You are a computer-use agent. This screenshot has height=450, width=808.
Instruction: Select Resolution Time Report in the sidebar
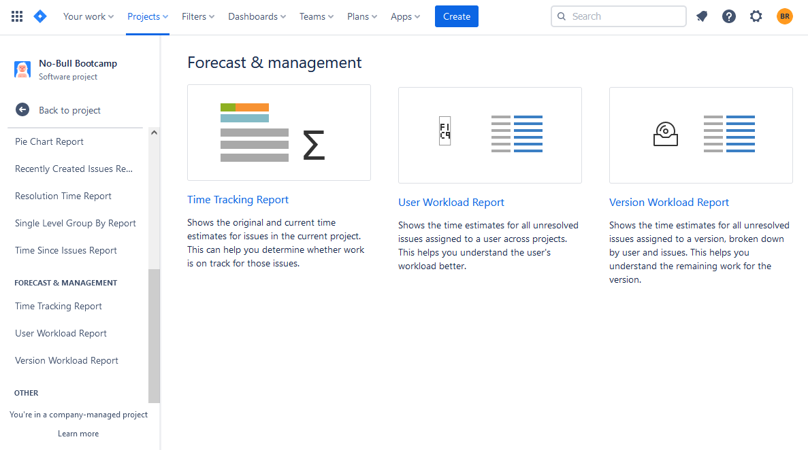click(x=63, y=196)
